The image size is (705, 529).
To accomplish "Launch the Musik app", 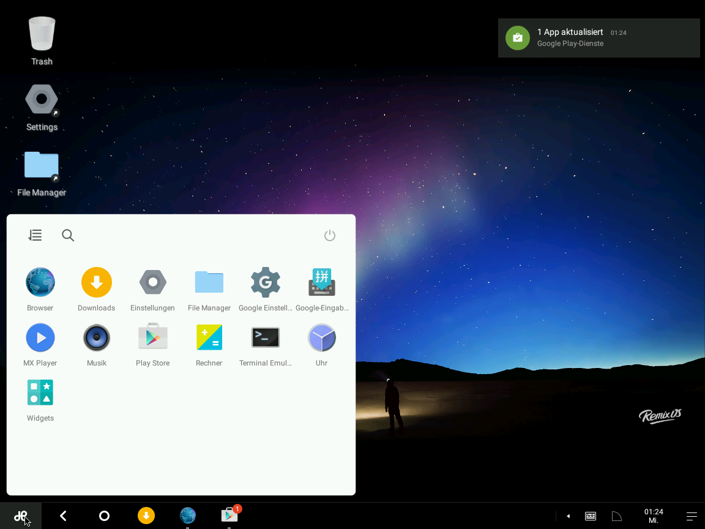I will (x=96, y=337).
